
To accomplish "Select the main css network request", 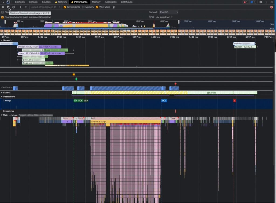I will pos(41,53).
